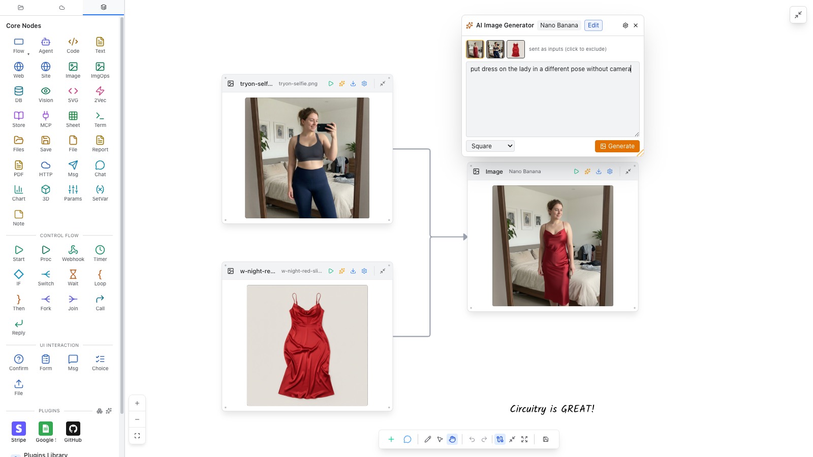813x457 pixels.
Task: Switch to the cloud tab
Action: [x=62, y=8]
